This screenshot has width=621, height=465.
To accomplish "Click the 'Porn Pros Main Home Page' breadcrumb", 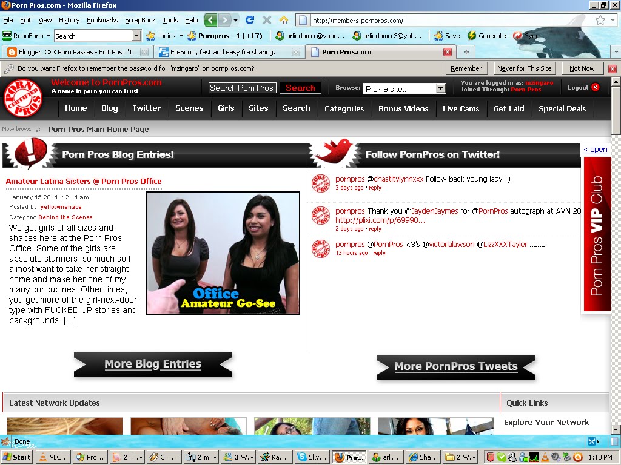I will click(x=98, y=130).
